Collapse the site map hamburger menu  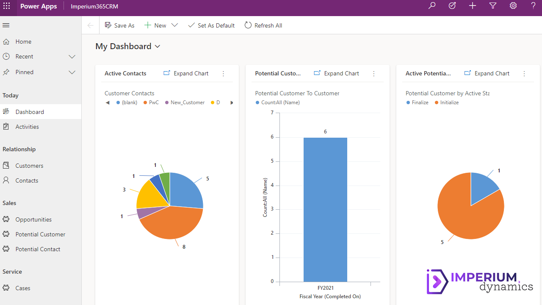(6, 25)
